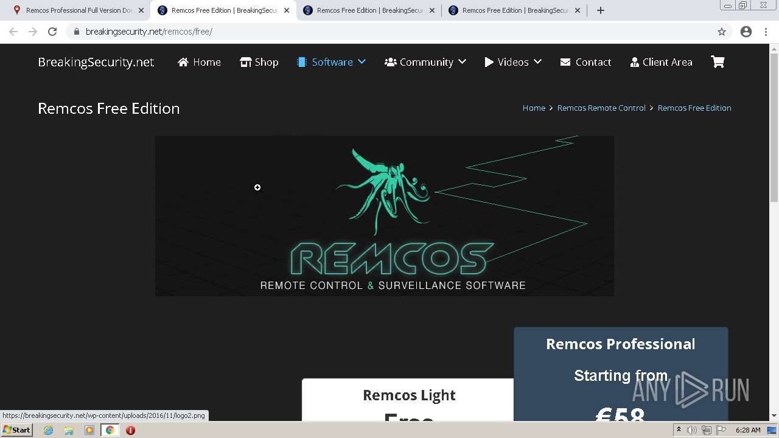Image resolution: width=779 pixels, height=438 pixels.
Task: Open Chrome profile account icon
Action: point(746,32)
